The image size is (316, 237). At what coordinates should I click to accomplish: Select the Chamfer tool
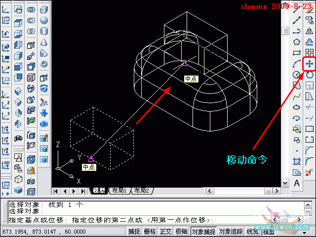tap(310, 150)
